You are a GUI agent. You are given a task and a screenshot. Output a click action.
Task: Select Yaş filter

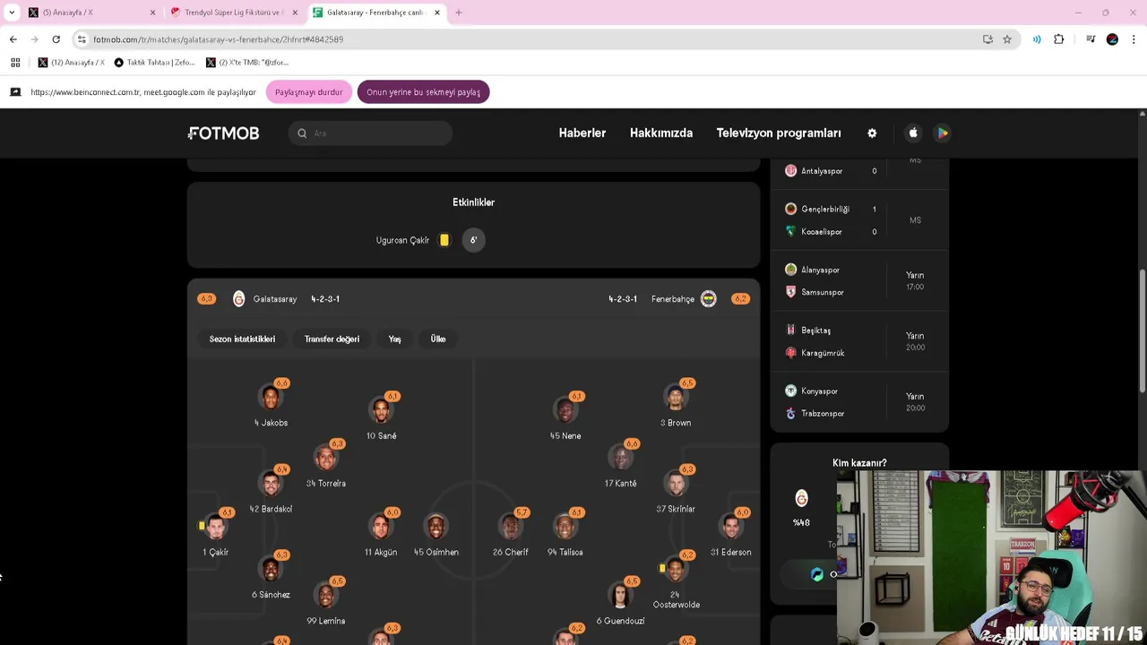coord(394,339)
